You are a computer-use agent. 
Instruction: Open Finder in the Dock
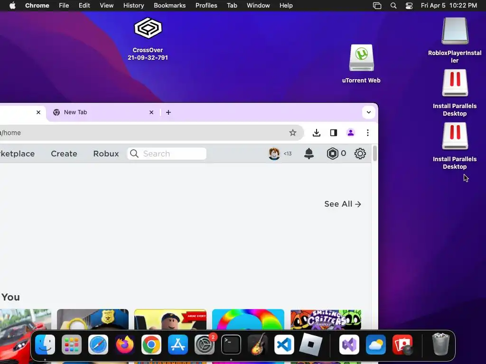point(45,345)
